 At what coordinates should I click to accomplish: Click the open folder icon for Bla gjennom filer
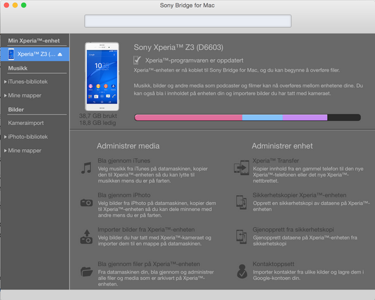(86, 272)
